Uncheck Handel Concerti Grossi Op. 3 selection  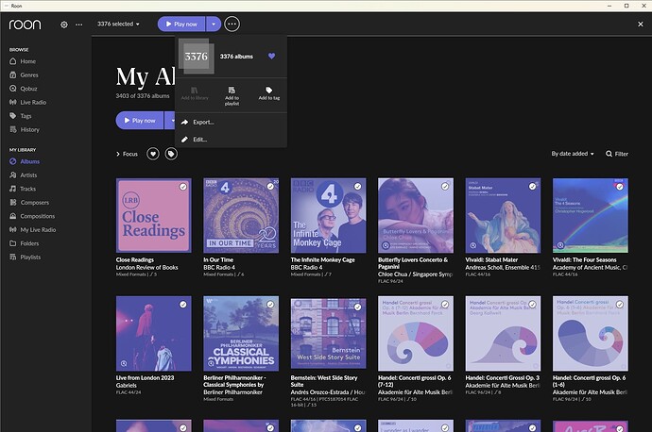[532, 305]
